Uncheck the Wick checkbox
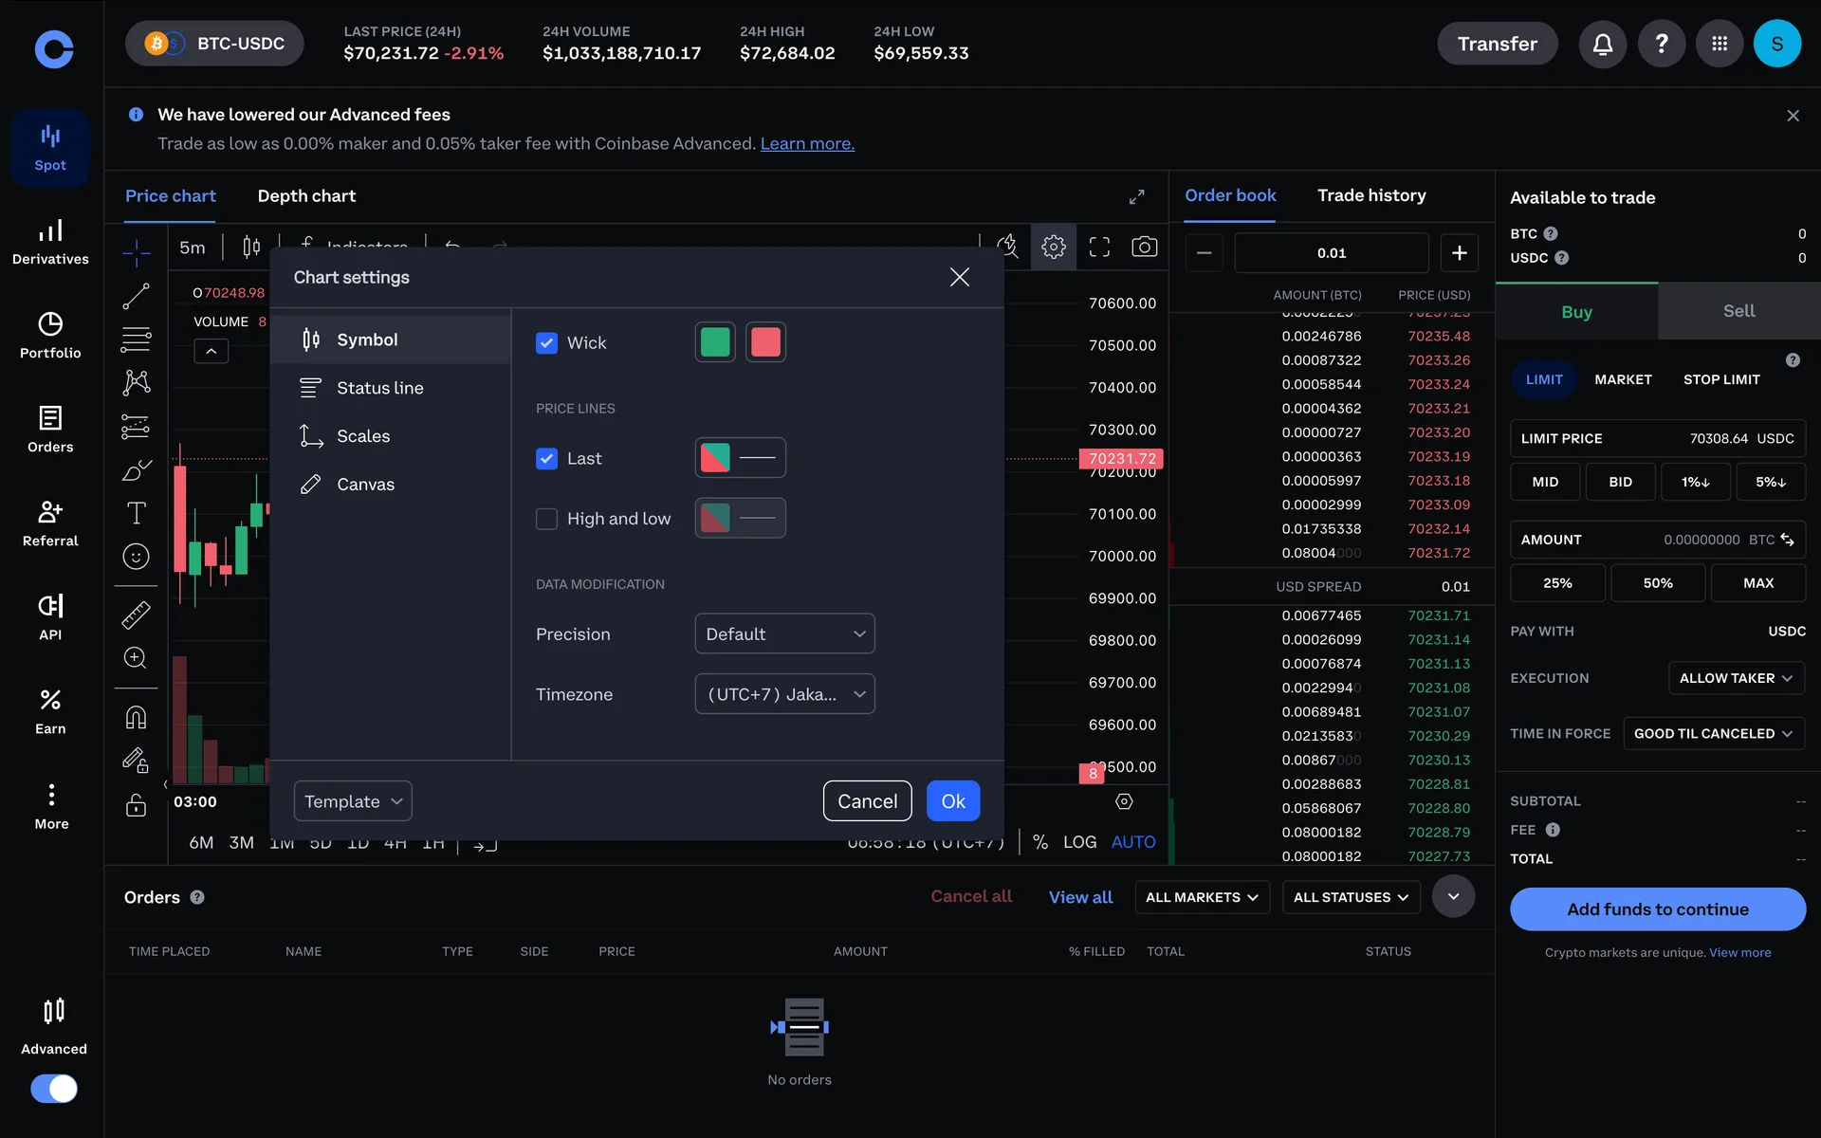1821x1138 pixels. click(546, 343)
